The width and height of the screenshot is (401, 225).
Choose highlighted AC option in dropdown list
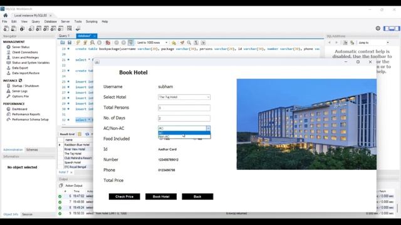coord(184,133)
